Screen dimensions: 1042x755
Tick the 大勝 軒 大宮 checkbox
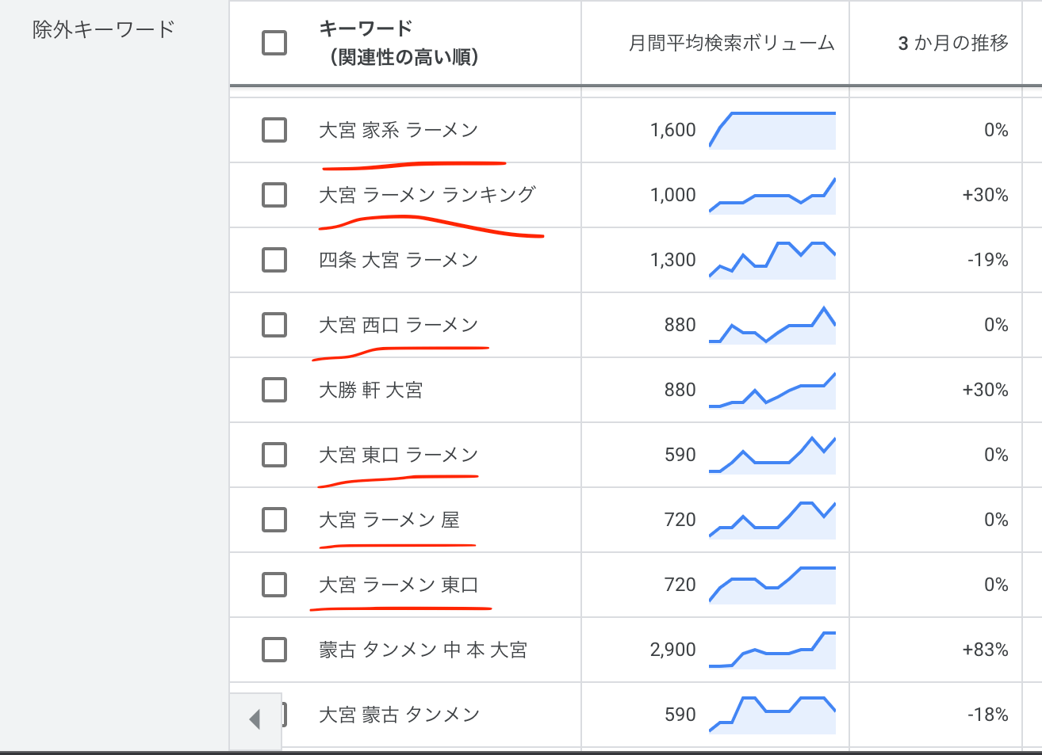pos(274,390)
